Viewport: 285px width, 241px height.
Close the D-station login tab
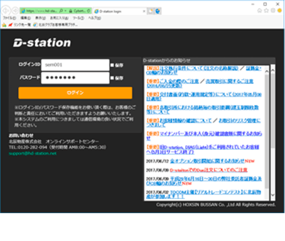144,11
